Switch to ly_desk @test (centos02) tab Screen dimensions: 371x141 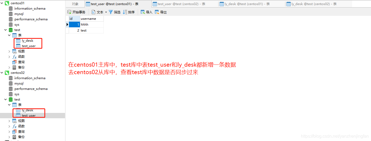point(319,4)
